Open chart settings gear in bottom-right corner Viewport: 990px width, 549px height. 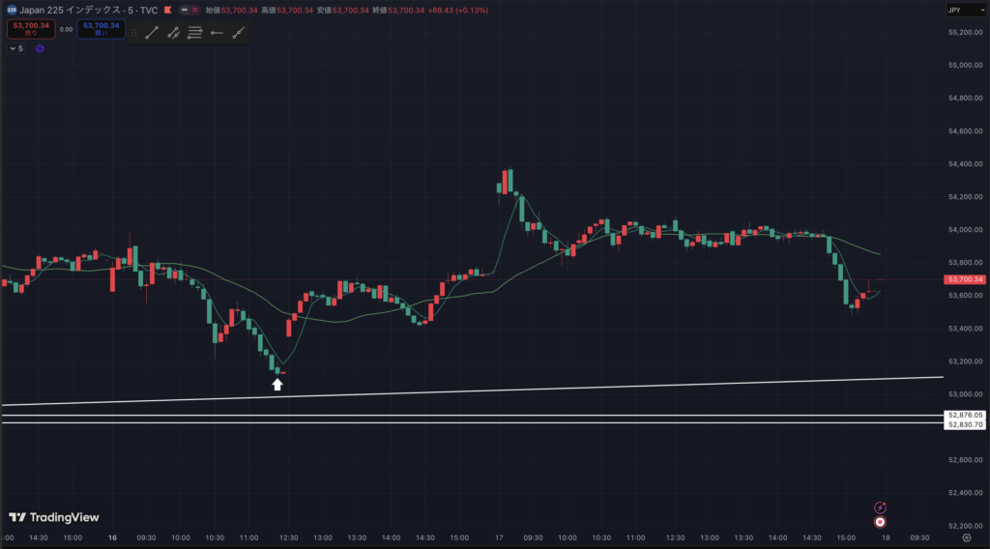(966, 537)
